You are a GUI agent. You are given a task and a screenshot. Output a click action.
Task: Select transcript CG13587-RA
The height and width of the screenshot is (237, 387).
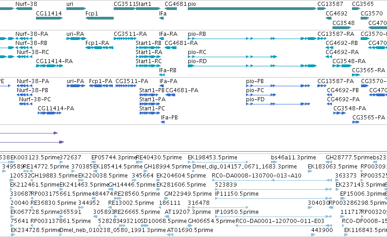336,34
